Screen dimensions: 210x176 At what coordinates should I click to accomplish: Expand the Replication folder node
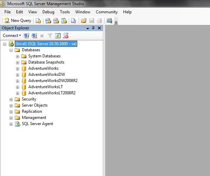coord(11,112)
